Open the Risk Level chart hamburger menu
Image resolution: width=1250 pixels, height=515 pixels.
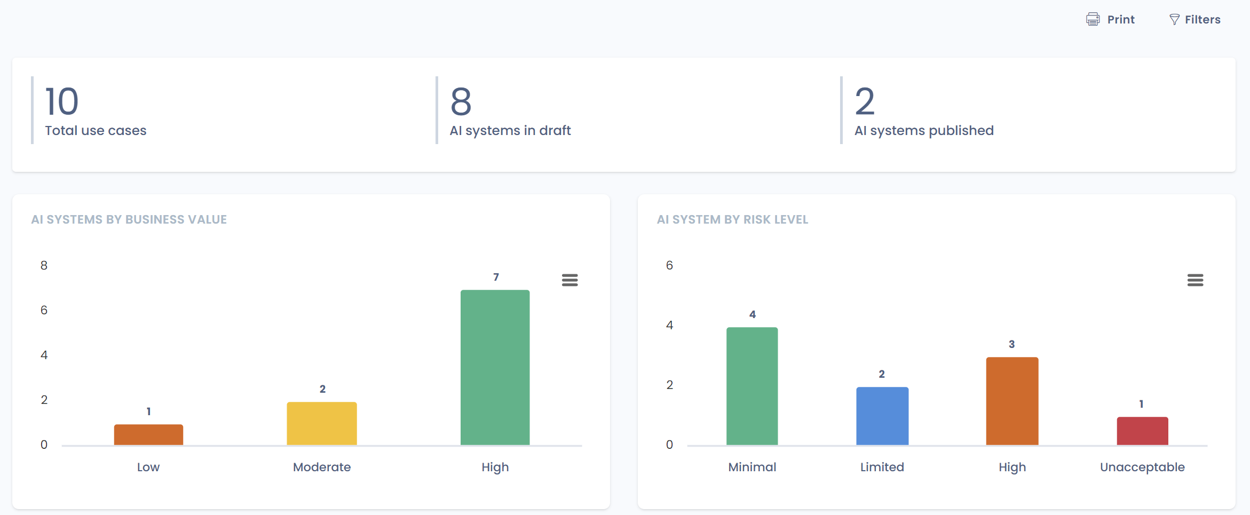coord(1195,280)
